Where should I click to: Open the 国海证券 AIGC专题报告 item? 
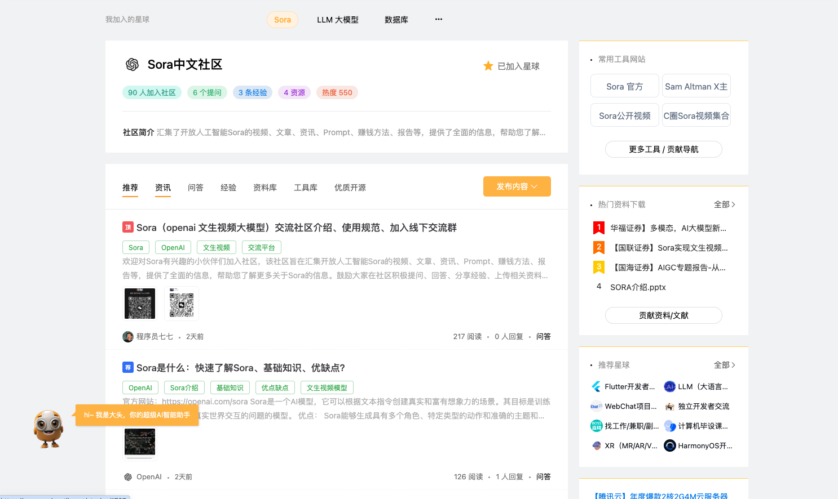coord(668,268)
